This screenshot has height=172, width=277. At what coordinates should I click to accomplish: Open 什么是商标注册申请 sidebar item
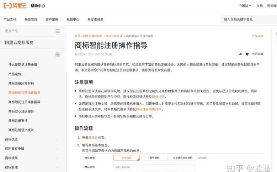(x=23, y=65)
